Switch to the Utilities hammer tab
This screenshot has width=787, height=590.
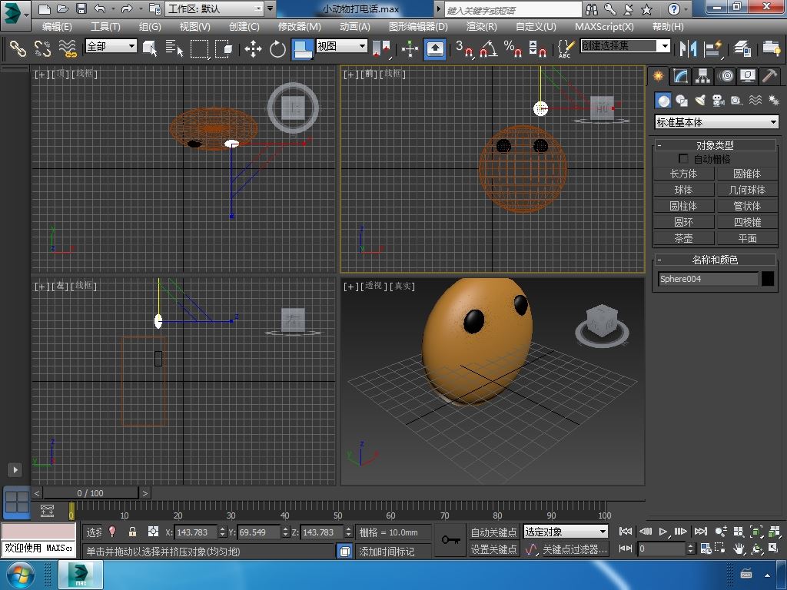coord(769,76)
